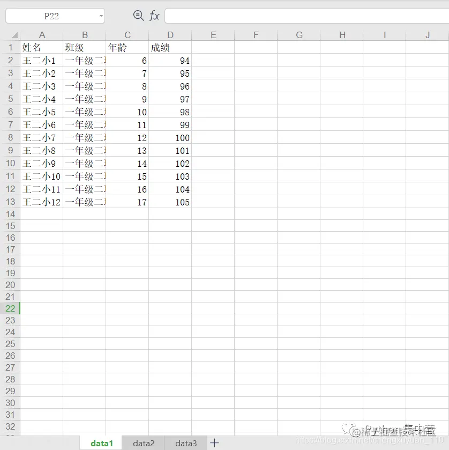Image resolution: width=449 pixels, height=450 pixels.
Task: Select column C header
Action: (x=128, y=35)
